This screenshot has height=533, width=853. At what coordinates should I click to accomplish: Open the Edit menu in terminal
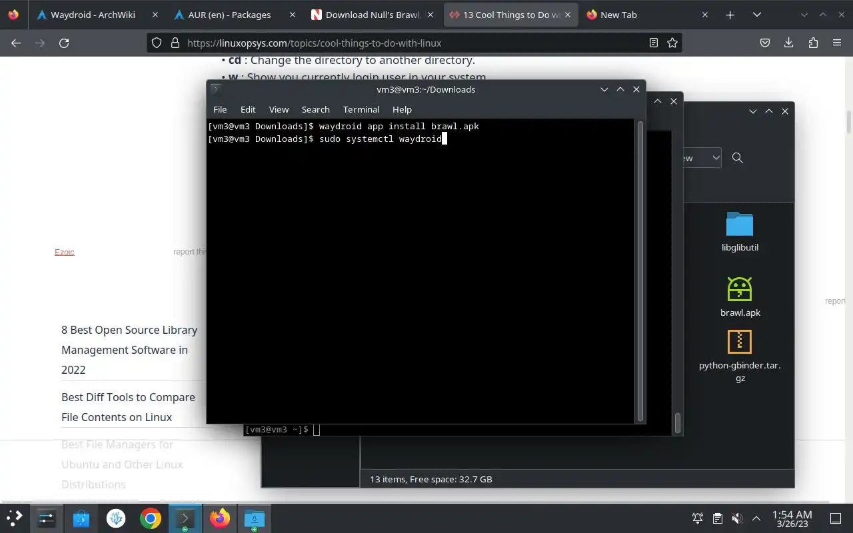(248, 109)
